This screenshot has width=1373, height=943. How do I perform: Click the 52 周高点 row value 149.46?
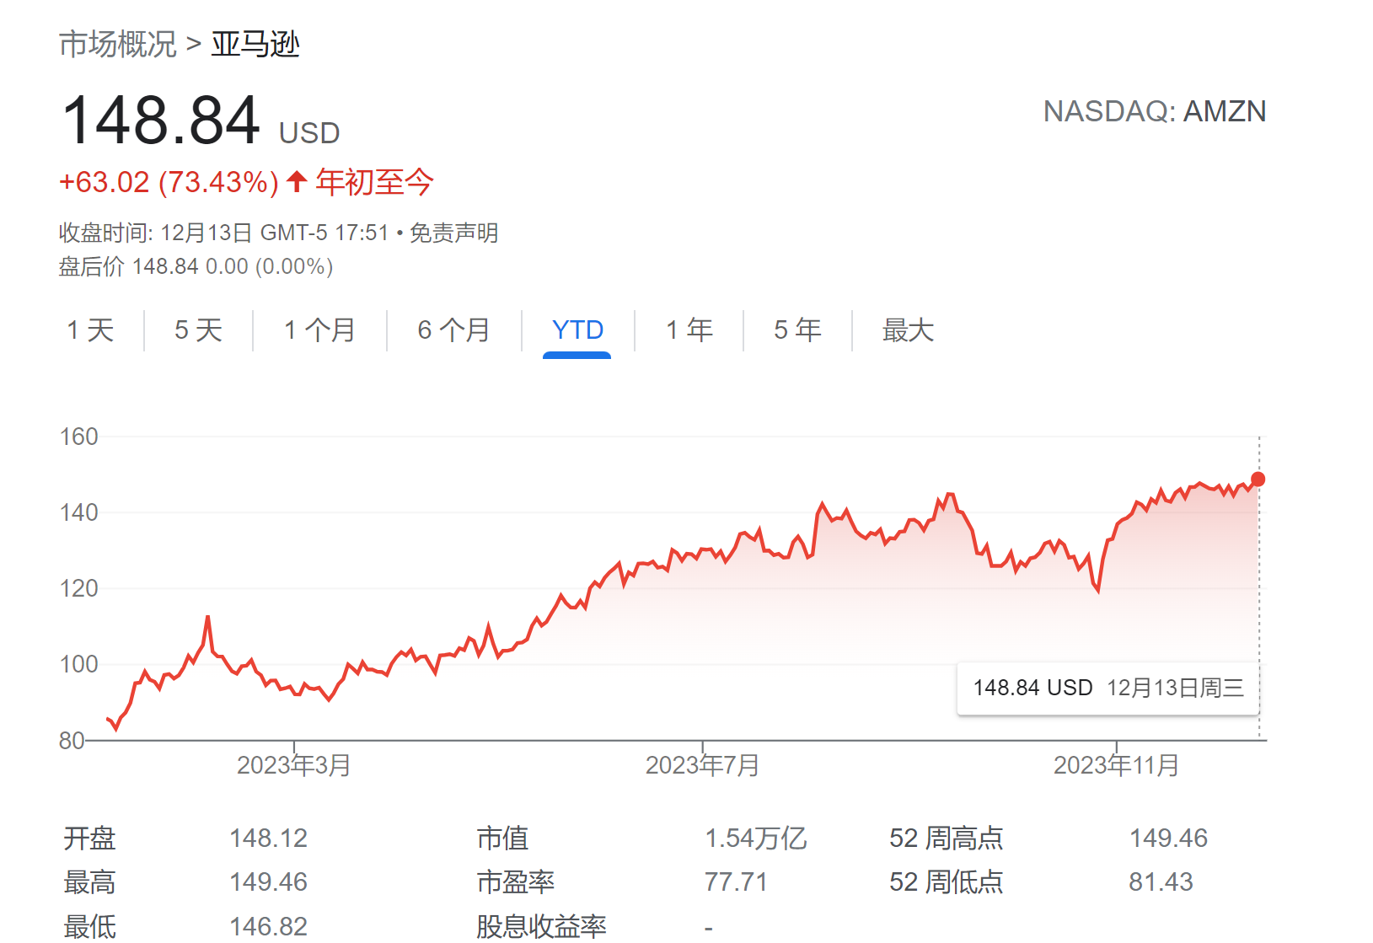tap(1168, 839)
